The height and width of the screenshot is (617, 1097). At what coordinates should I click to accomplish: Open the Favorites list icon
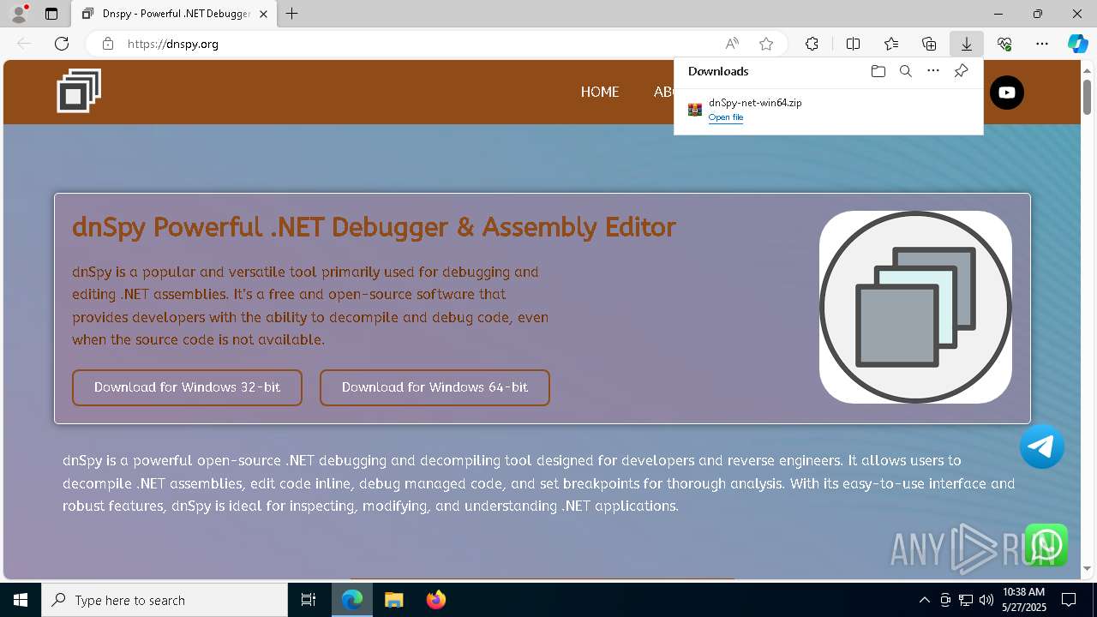(x=891, y=44)
